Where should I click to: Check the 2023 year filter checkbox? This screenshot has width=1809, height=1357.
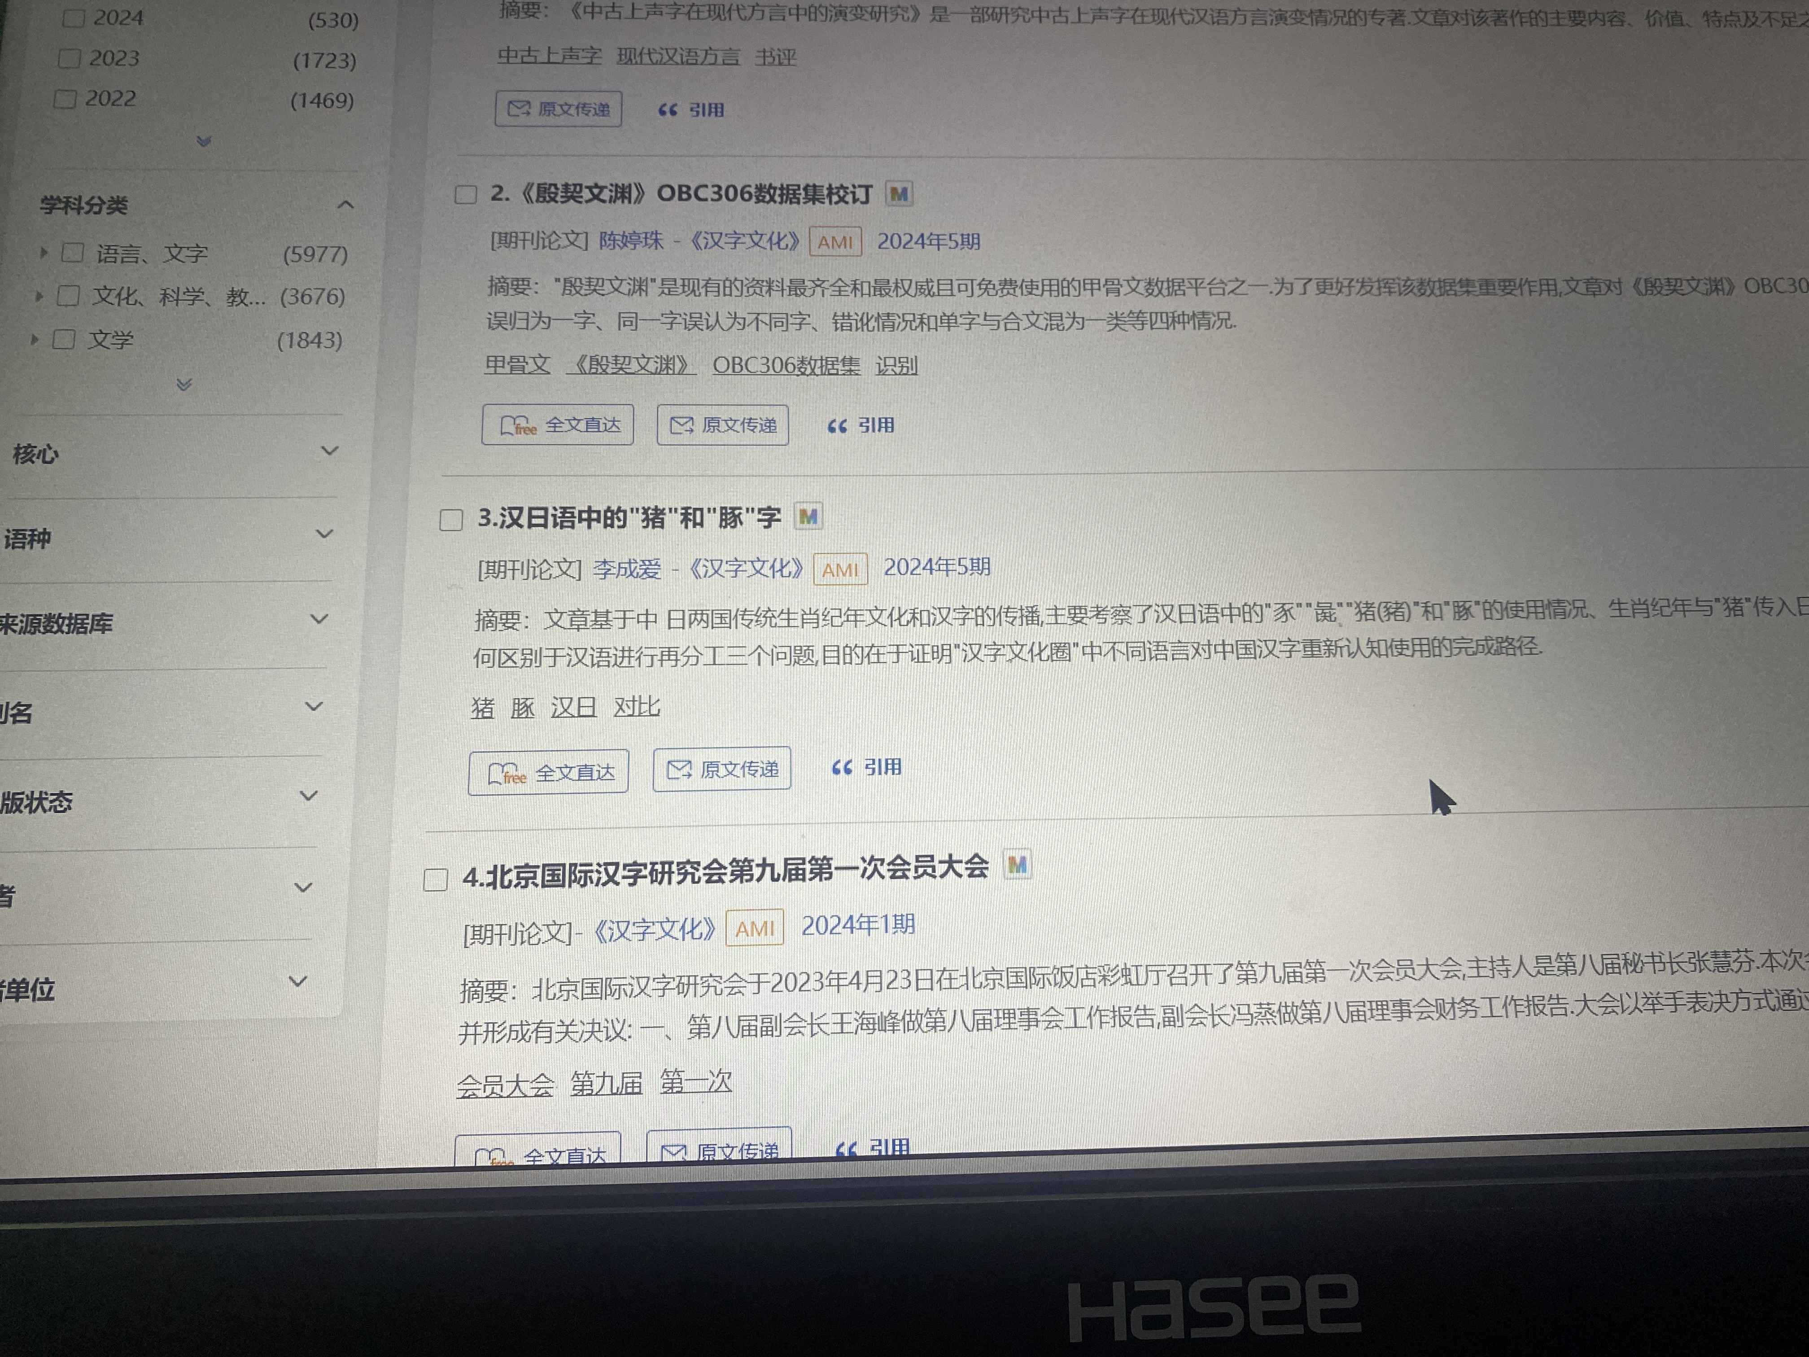point(70,59)
